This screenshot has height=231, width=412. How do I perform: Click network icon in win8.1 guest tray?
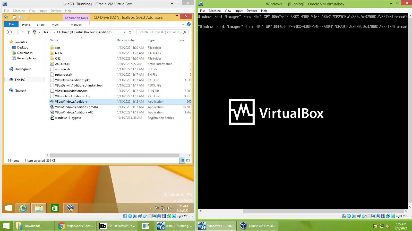pos(163,208)
